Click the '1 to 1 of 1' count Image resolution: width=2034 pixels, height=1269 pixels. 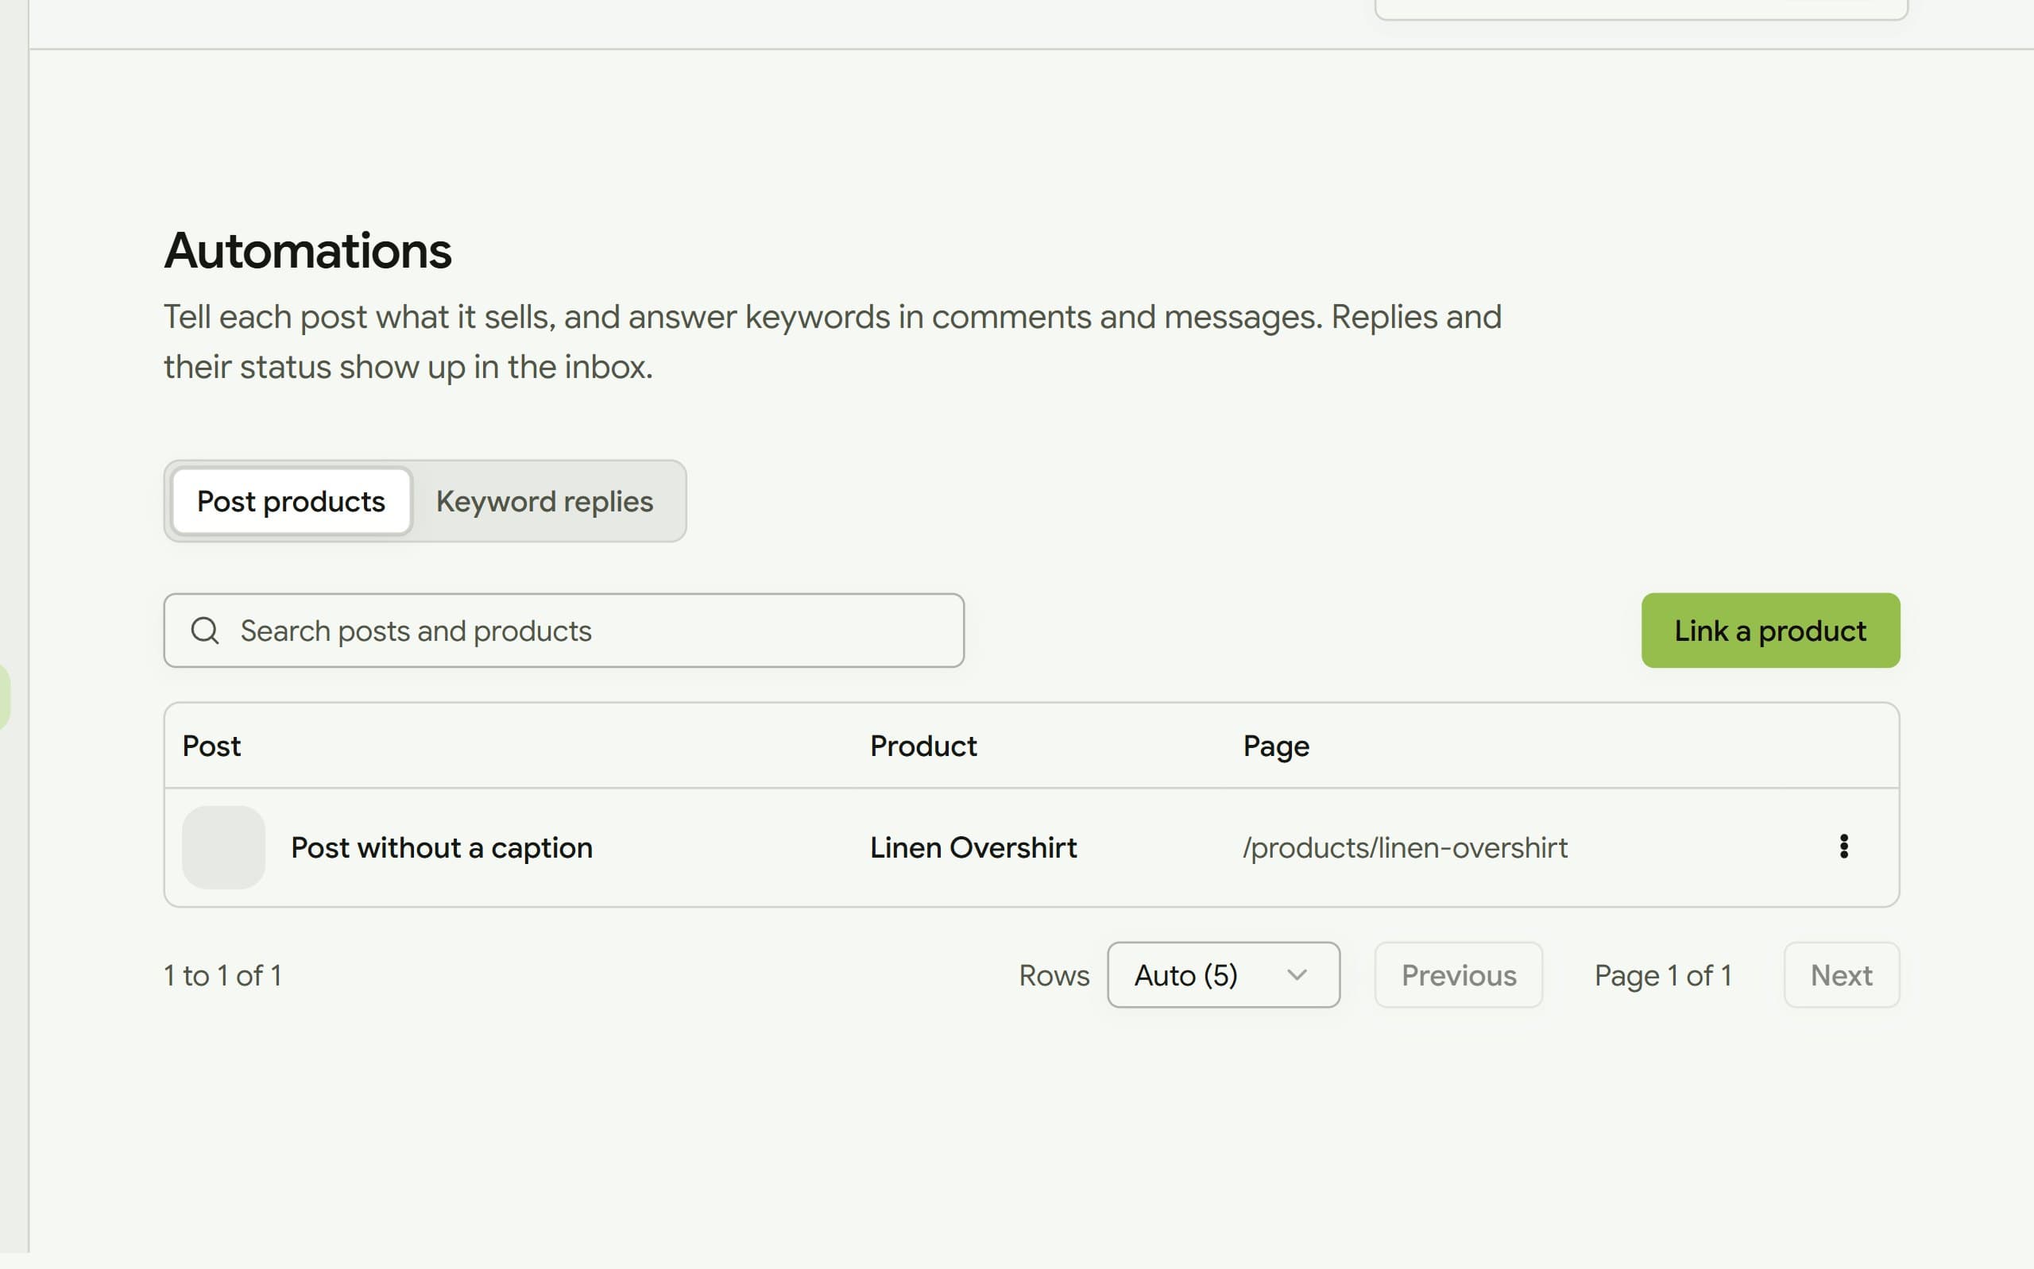coord(222,975)
